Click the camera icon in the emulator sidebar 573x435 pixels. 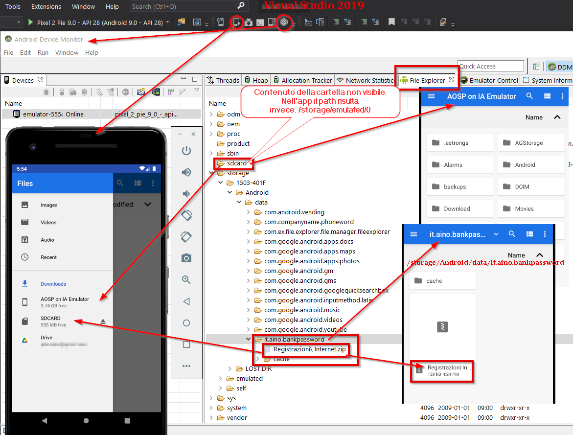pyautogui.click(x=186, y=258)
